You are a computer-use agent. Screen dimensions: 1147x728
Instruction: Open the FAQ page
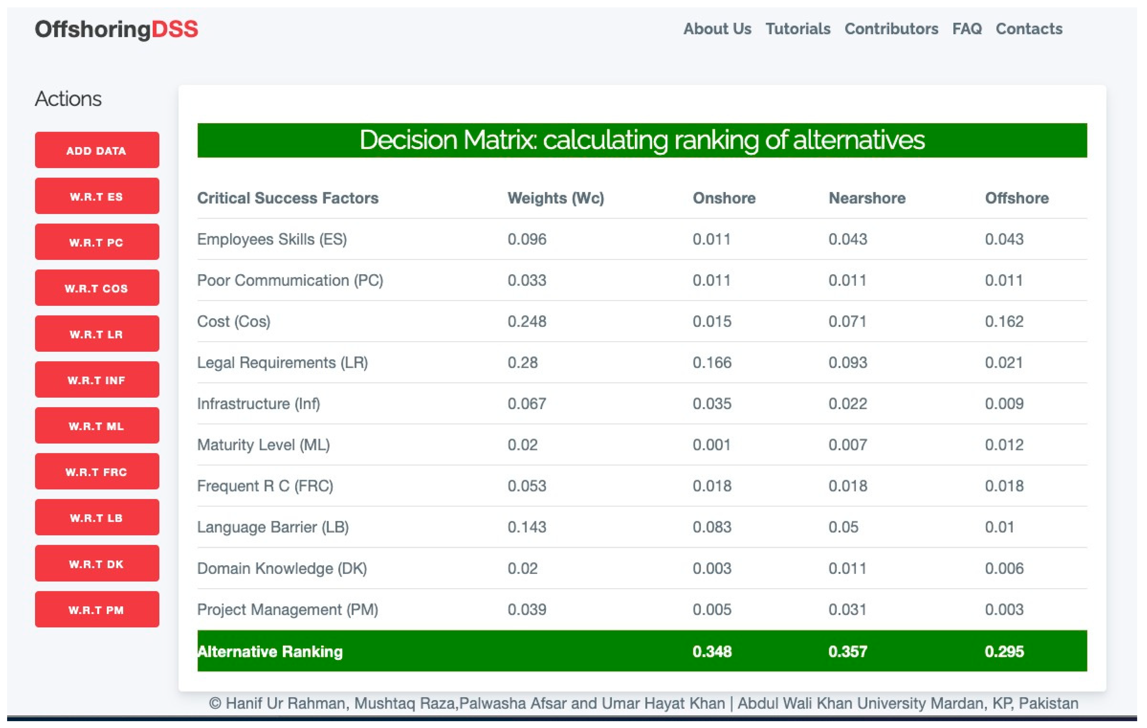pyautogui.click(x=967, y=29)
